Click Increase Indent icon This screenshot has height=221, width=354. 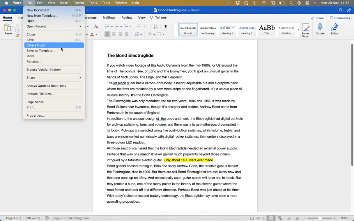click(x=146, y=26)
